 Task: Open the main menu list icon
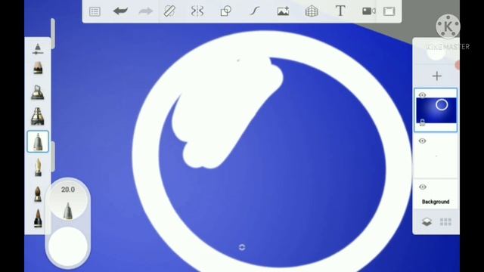click(95, 11)
